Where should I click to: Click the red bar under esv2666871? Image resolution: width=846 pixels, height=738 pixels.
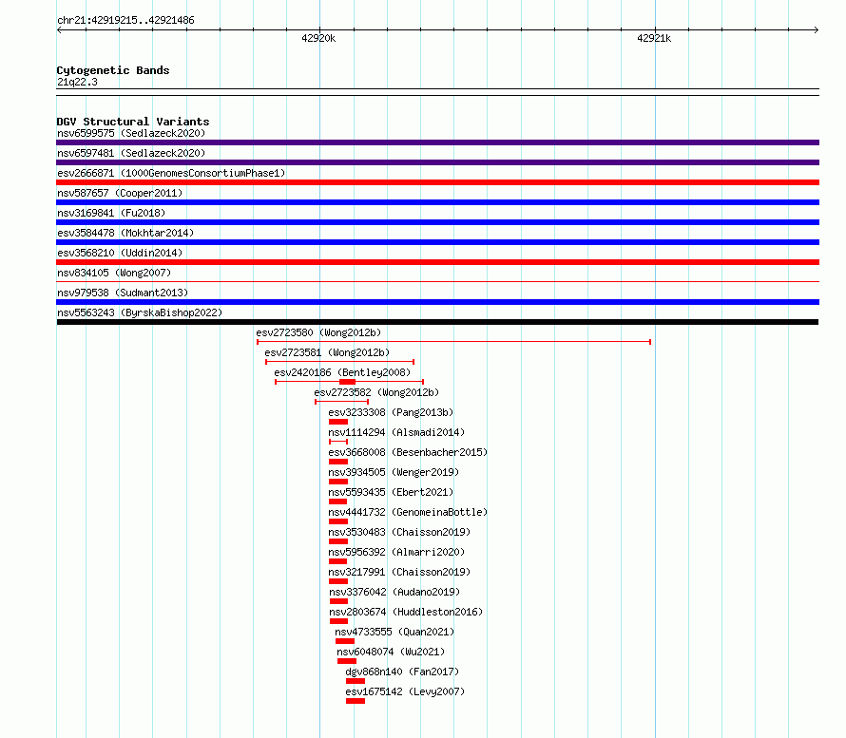click(x=437, y=182)
